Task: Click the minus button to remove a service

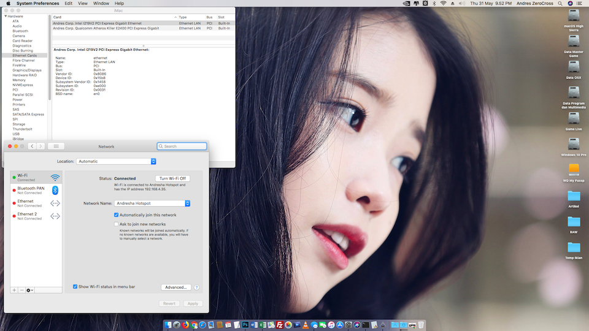Action: click(21, 290)
